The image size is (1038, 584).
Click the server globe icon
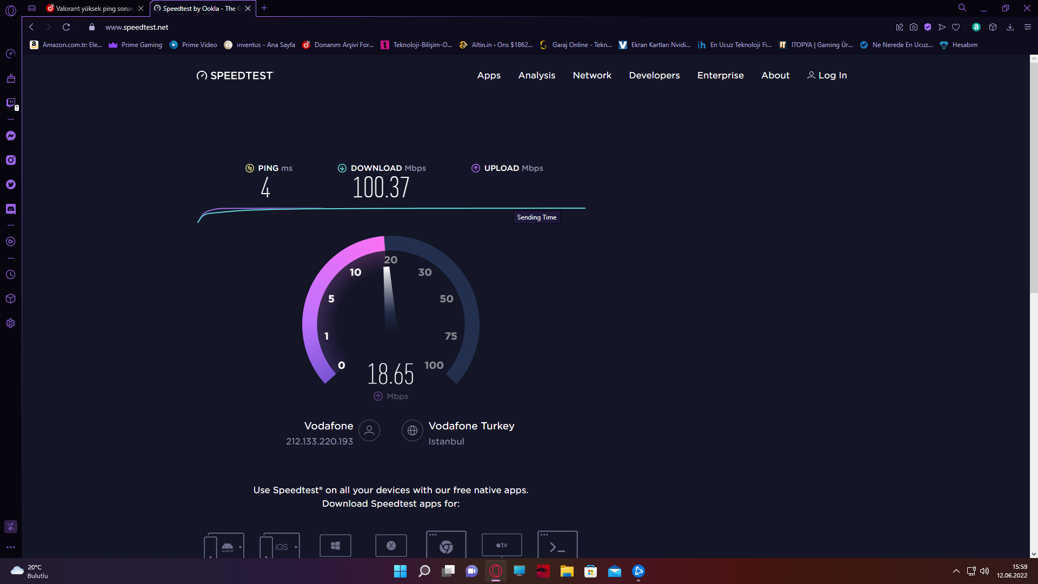[412, 430]
